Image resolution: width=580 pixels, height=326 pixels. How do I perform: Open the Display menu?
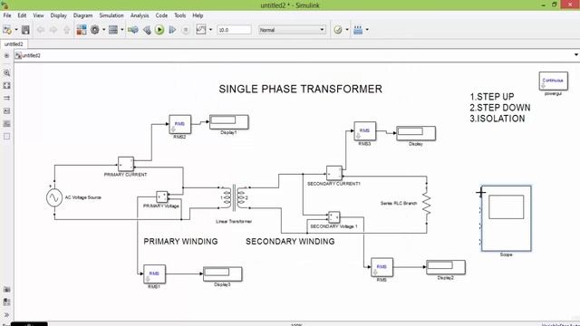(58, 15)
